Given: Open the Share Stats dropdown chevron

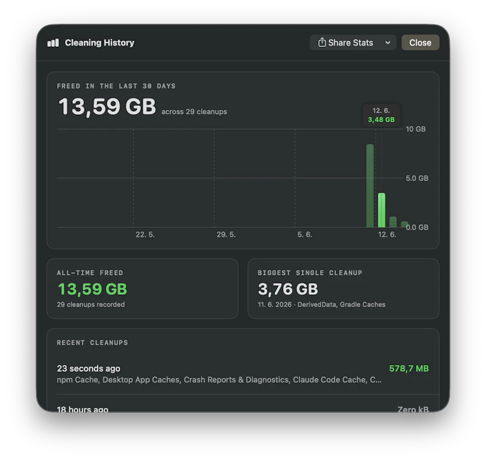Looking at the screenshot, I should [x=388, y=43].
